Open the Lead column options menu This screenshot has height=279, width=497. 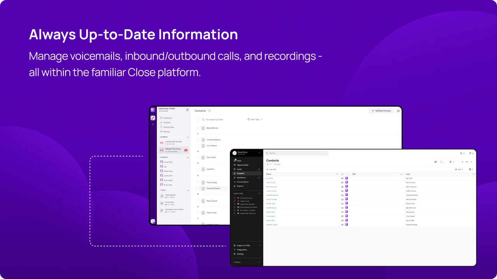tap(474, 174)
